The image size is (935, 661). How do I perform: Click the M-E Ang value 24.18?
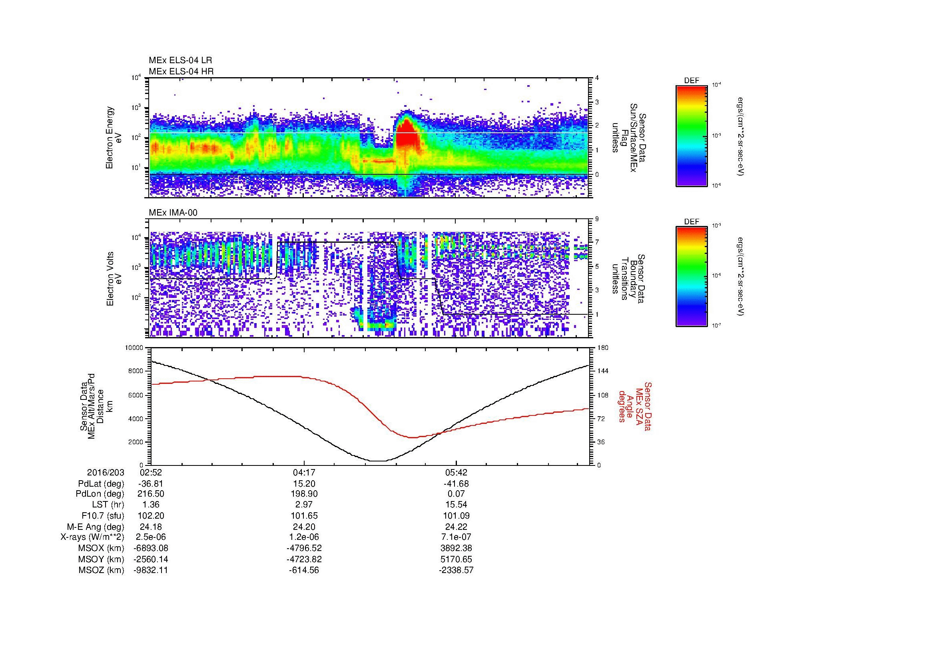(x=151, y=527)
